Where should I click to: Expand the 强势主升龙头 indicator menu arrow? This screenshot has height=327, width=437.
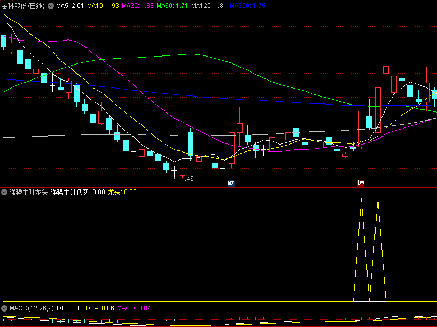[x=4, y=192]
